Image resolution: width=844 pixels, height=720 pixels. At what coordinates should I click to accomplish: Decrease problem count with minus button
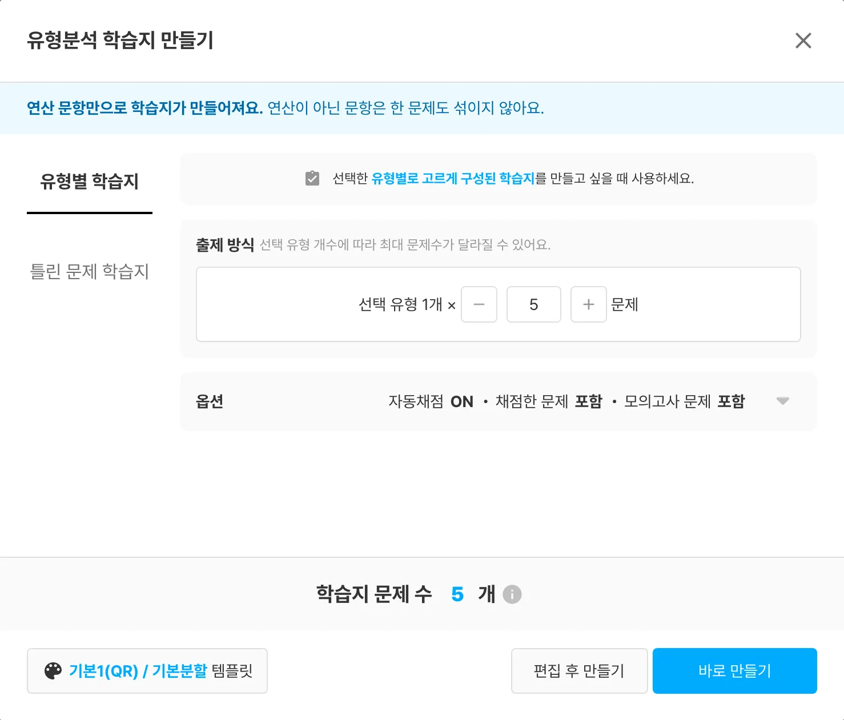(x=479, y=304)
